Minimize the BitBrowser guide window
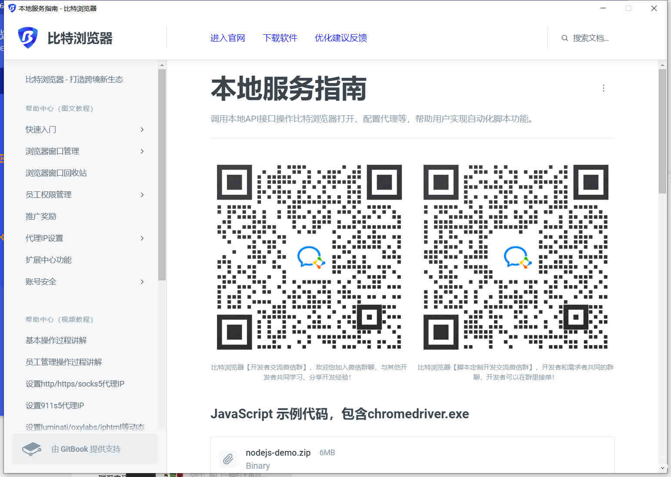This screenshot has width=671, height=477. coord(603,8)
